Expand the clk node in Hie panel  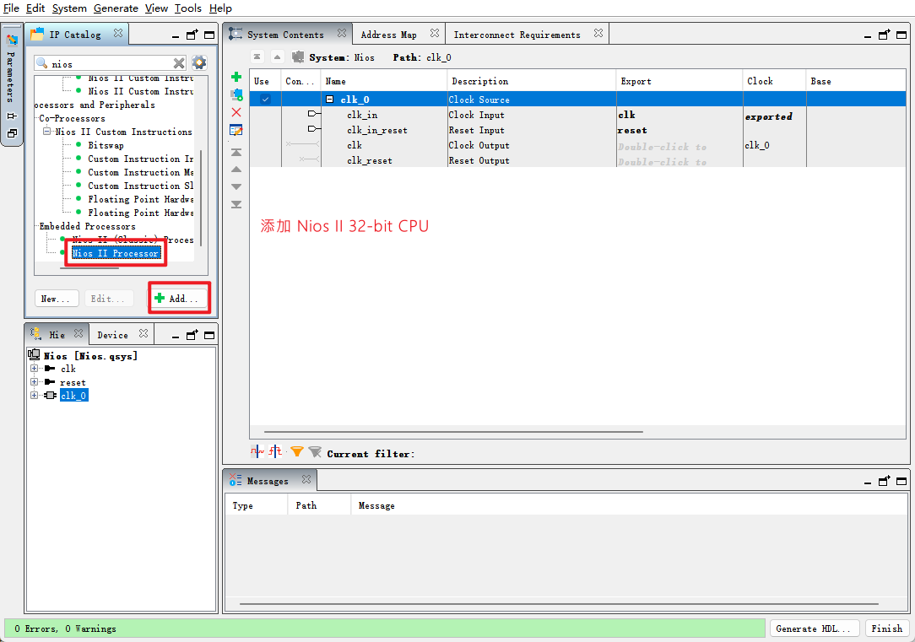[x=35, y=369]
